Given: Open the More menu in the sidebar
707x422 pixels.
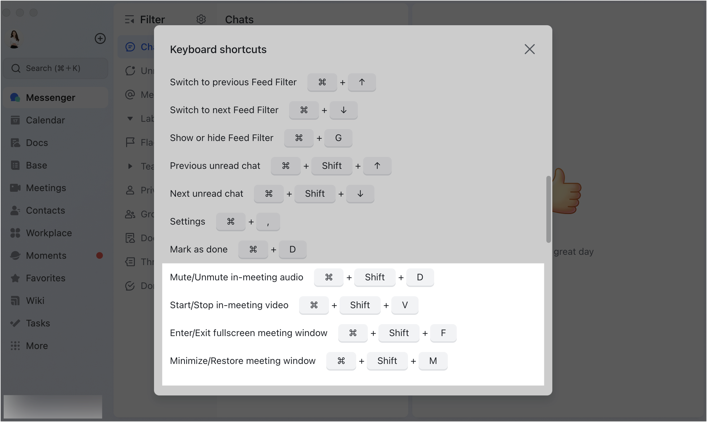Looking at the screenshot, I should pos(37,346).
